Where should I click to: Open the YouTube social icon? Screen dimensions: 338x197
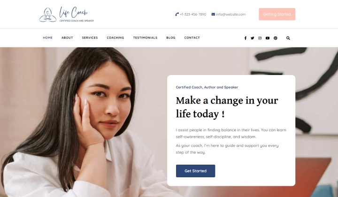(268, 38)
